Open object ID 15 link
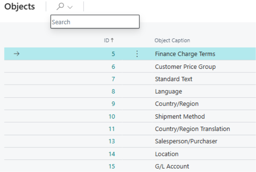This screenshot has width=256, height=172. pos(112,166)
